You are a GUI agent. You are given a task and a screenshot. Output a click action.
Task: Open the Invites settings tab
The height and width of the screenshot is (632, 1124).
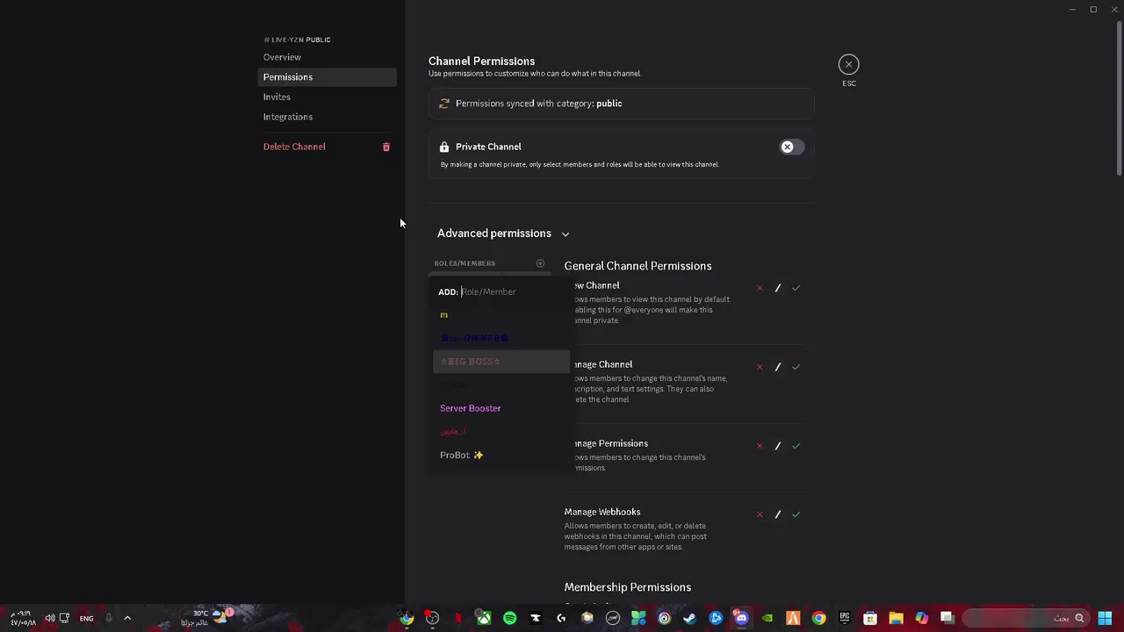click(327, 97)
